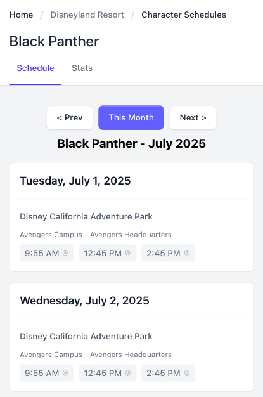This screenshot has height=397, width=263.
Task: Select the Schedule tab
Action: 35,68
